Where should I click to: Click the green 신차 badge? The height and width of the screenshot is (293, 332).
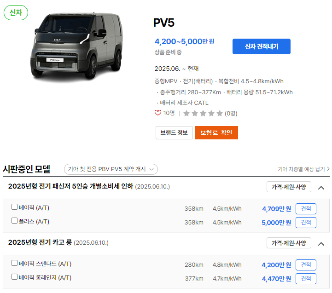click(x=16, y=13)
